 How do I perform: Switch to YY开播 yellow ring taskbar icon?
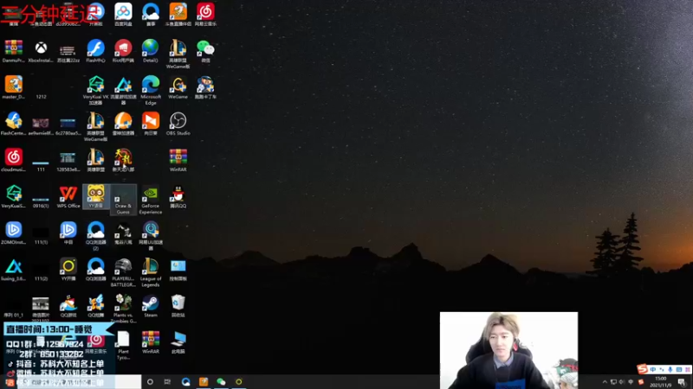pos(239,381)
